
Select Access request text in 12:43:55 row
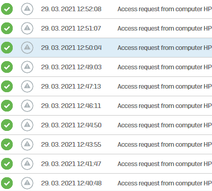tap(165, 145)
